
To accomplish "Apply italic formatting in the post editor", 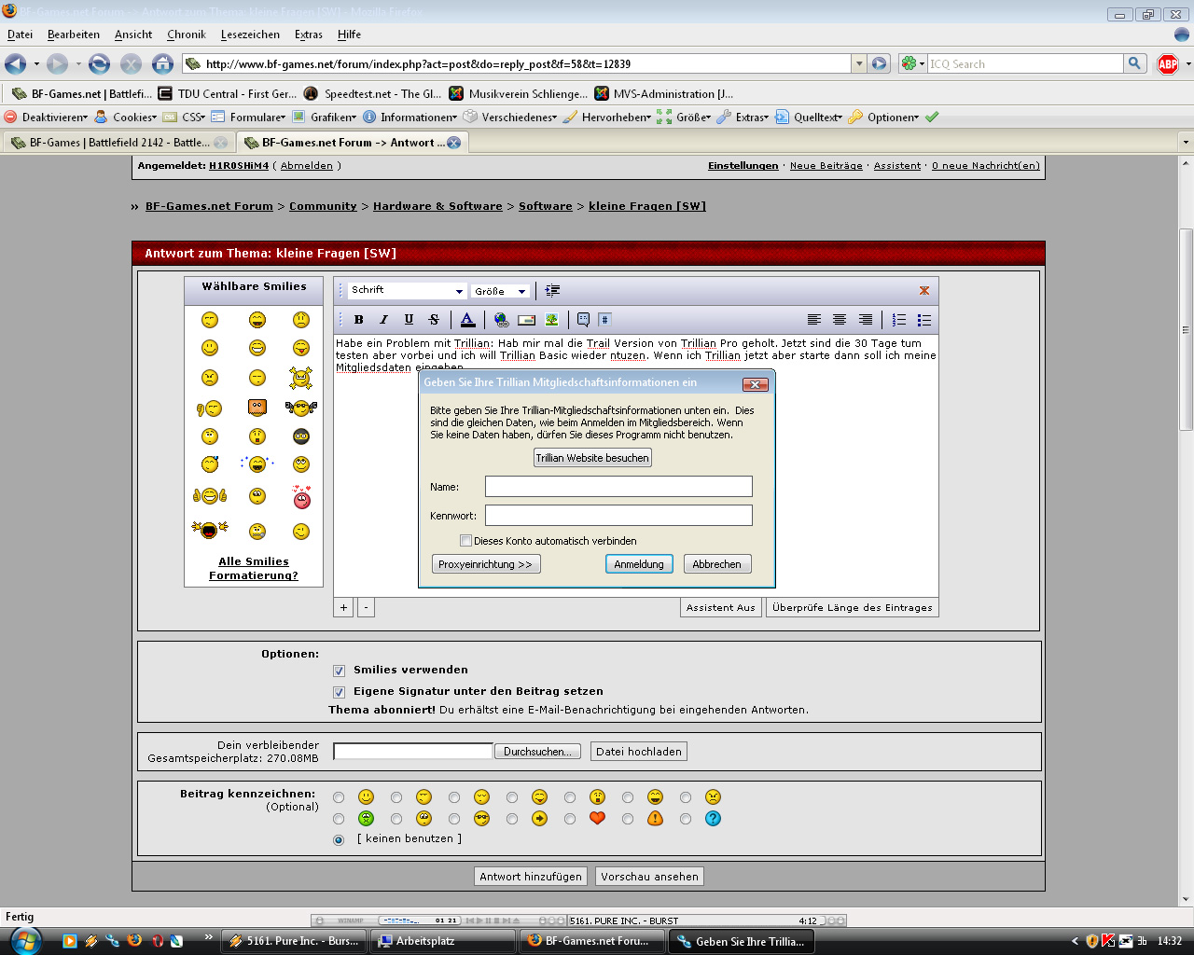I will pos(383,320).
